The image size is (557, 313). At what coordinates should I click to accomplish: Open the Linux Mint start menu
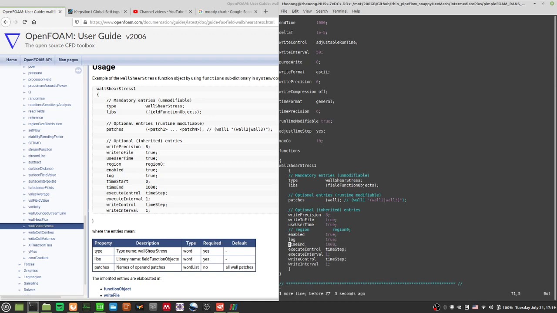pos(6,307)
